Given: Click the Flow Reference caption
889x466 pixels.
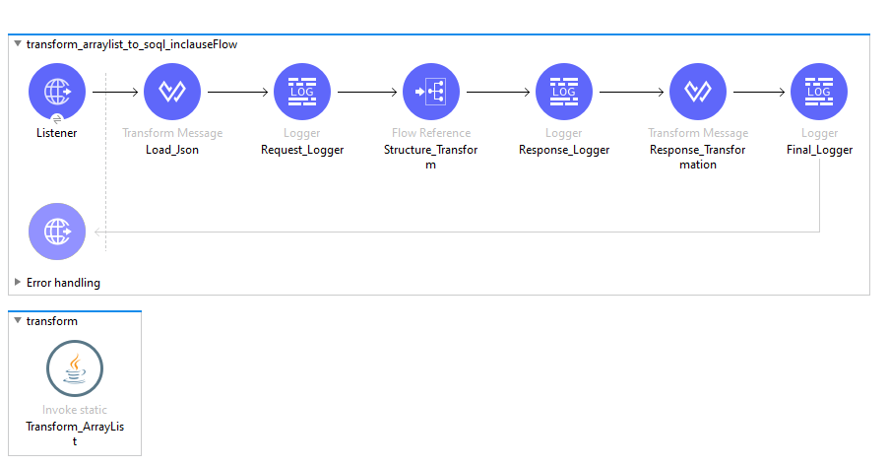Looking at the screenshot, I should 431,133.
